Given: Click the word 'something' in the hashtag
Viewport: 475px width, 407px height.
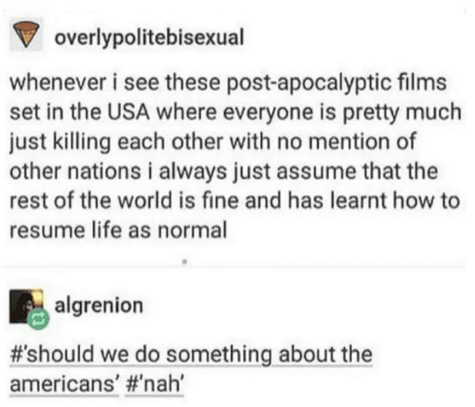Looking at the screenshot, I should pyautogui.click(x=219, y=355).
